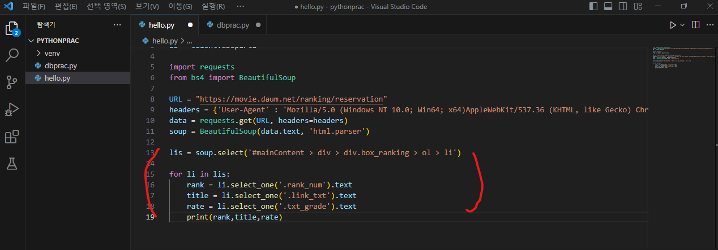
Task: Open the Source Control view
Action: point(11,82)
